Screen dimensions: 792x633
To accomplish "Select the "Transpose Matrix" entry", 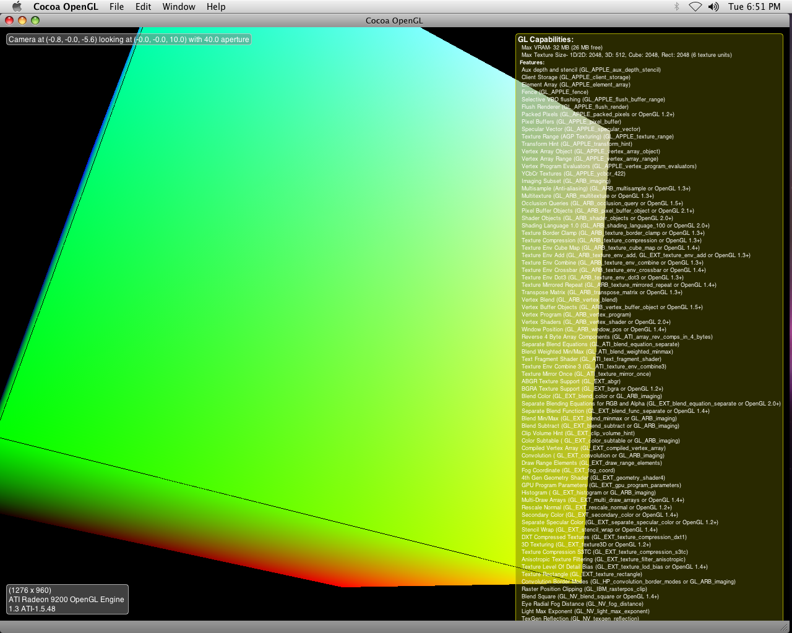I will [x=601, y=292].
